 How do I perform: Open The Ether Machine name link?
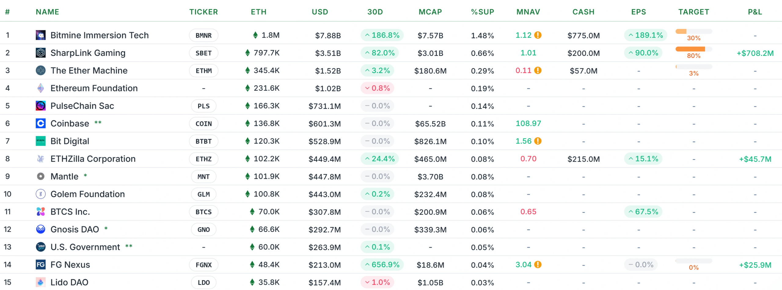pos(89,71)
